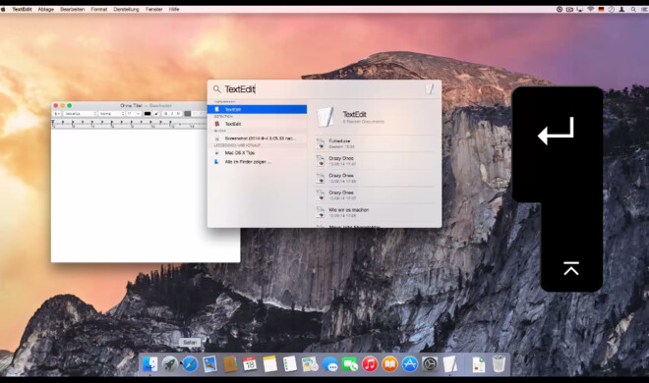Open Helvetica font family dropdown
Screen dimensions: 649x383
pyautogui.click(x=80, y=113)
